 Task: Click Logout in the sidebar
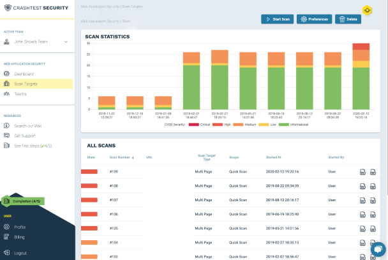[x=20, y=253]
